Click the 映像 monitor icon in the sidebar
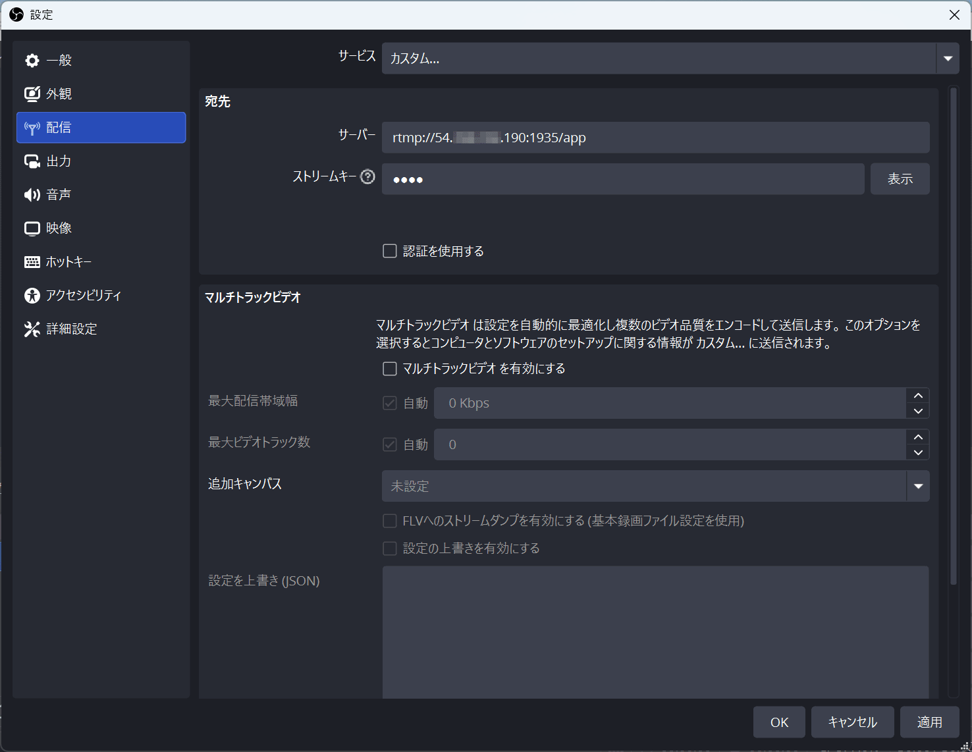 coord(32,228)
